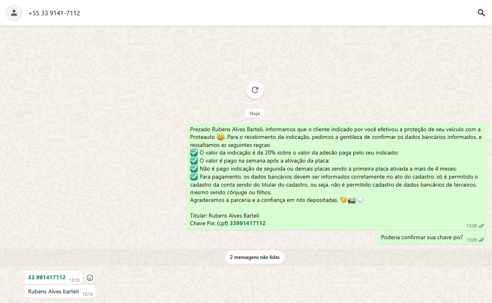
Task: Open contact info via +55 33 9141-7112 title
Action: click(54, 13)
